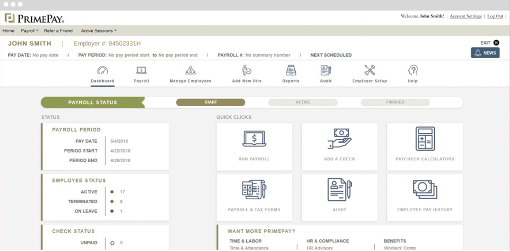Open the Reports file drawer icon
The width and height of the screenshot is (510, 251).
291,70
